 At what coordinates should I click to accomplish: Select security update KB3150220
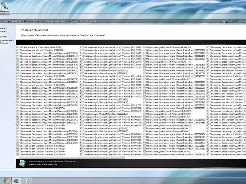point(47,102)
